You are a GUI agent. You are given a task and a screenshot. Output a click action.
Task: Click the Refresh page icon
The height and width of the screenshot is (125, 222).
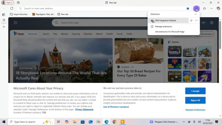tap(12, 8)
